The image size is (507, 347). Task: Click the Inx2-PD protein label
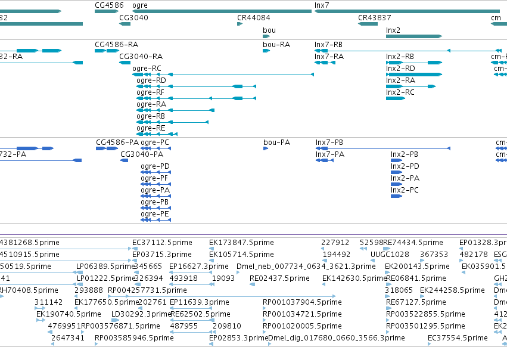[x=405, y=166]
